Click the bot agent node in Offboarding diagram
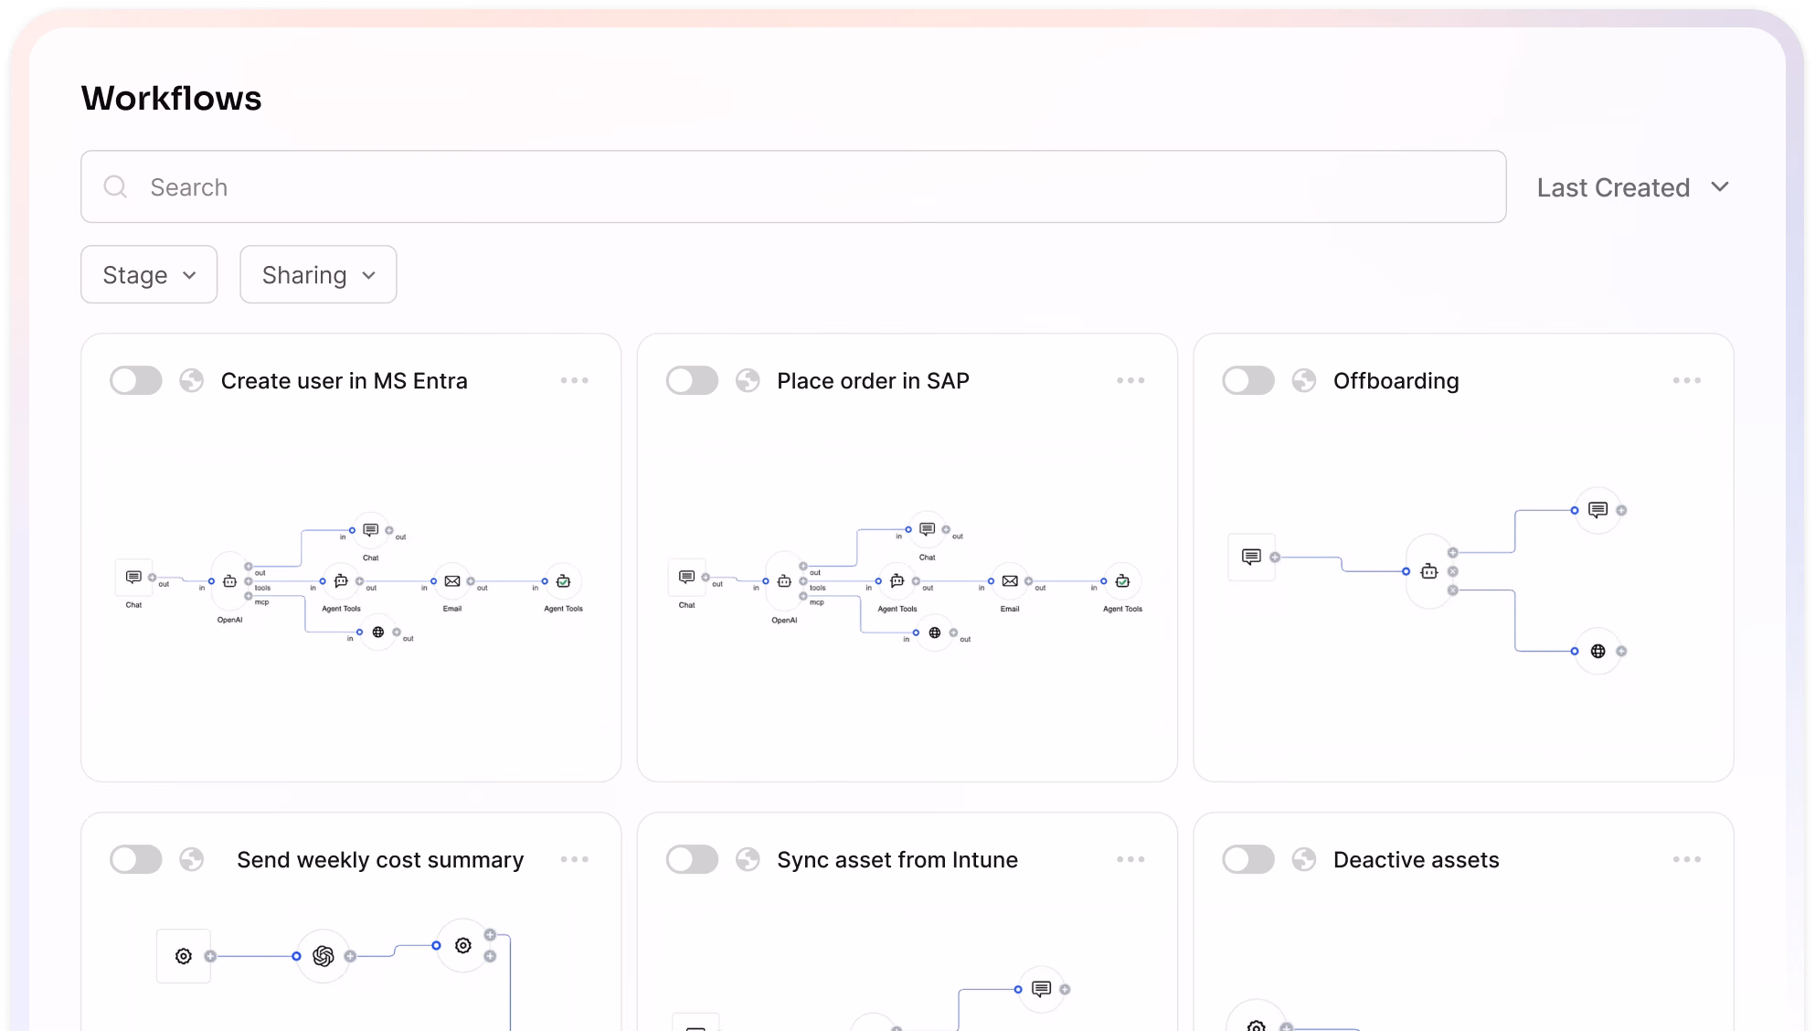The image size is (1815, 1031). pyautogui.click(x=1429, y=571)
